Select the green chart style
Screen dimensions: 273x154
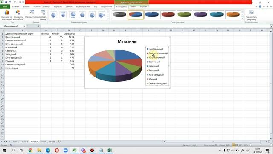click(x=184, y=15)
